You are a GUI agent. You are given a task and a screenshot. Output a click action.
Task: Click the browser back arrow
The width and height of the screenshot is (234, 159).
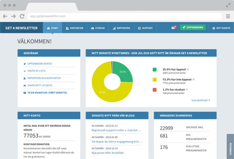(5, 16)
